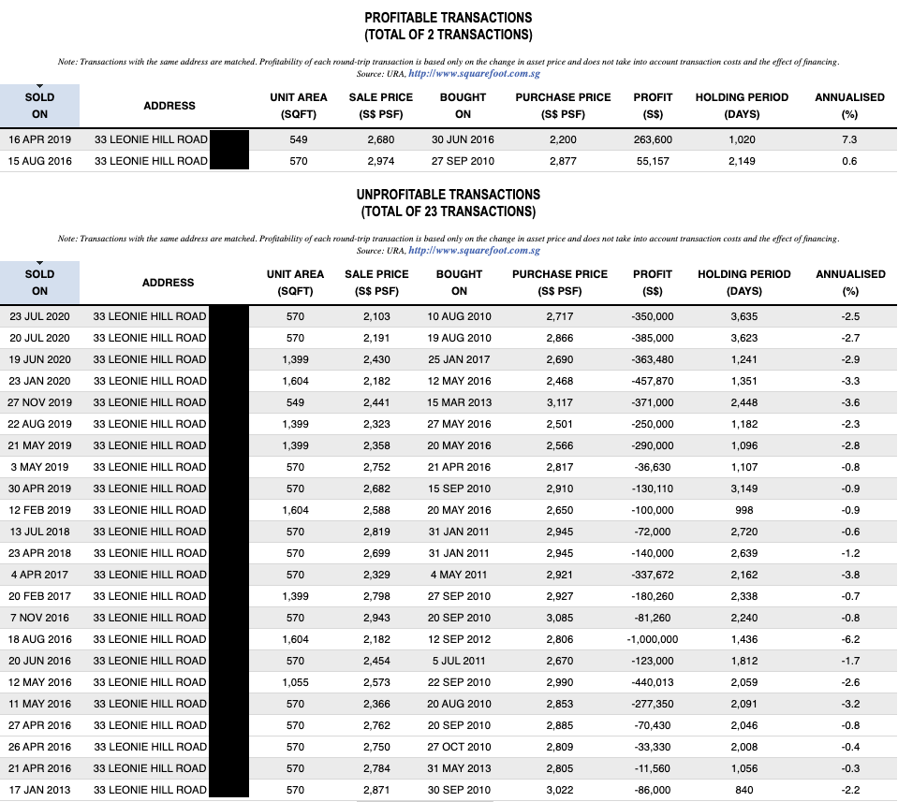Open squarefoot.com.sg link under Profitable Transactions

pos(474,73)
